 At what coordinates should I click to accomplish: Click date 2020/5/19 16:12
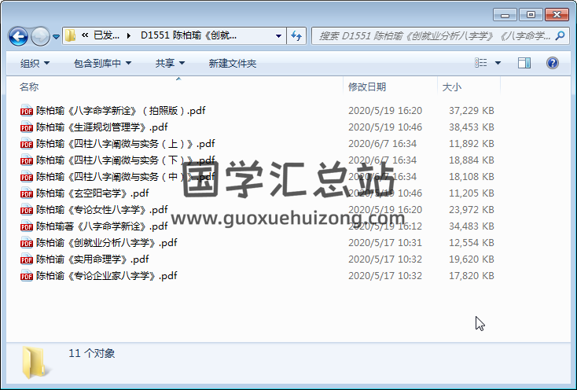[x=385, y=226]
